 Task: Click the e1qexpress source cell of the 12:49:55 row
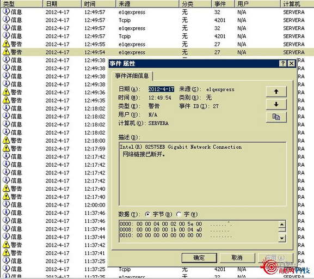(132, 44)
